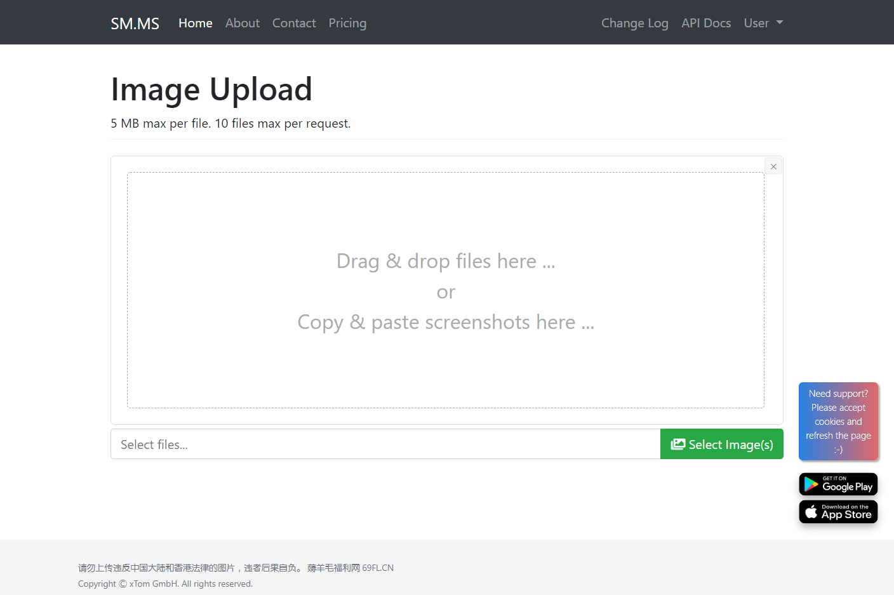Click the Google Play store badge
This screenshot has height=595, width=894.
pyautogui.click(x=838, y=485)
